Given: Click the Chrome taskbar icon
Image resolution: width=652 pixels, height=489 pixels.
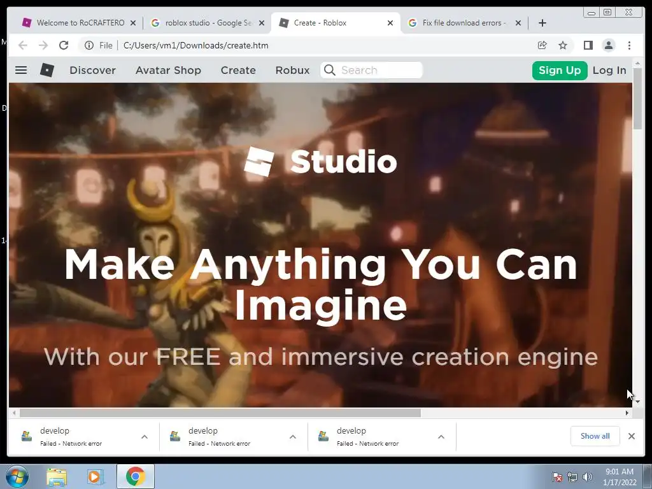Looking at the screenshot, I should point(136,476).
